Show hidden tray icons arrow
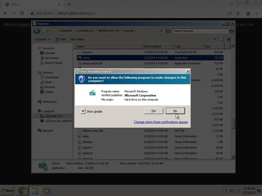 pyautogui.click(x=226, y=190)
